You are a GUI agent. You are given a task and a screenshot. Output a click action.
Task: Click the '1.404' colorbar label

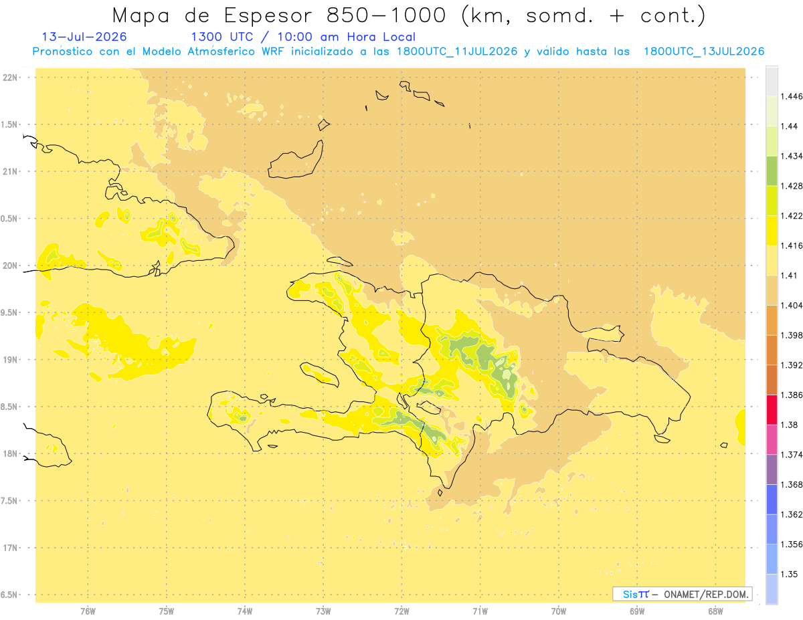tap(791, 306)
